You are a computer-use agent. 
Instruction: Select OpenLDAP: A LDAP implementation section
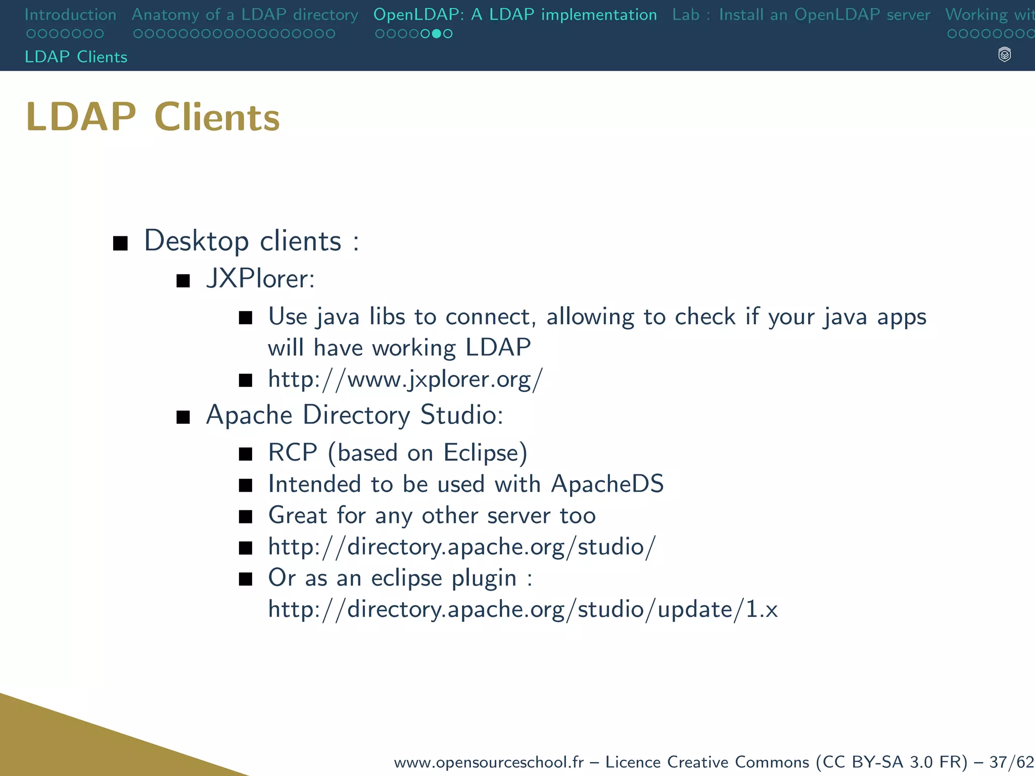515,15
